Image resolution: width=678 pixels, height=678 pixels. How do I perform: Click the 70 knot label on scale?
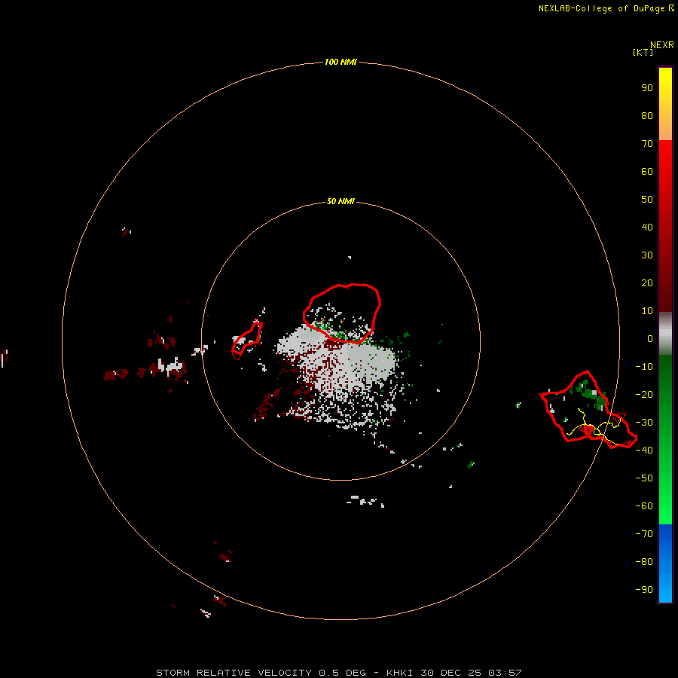tap(647, 144)
